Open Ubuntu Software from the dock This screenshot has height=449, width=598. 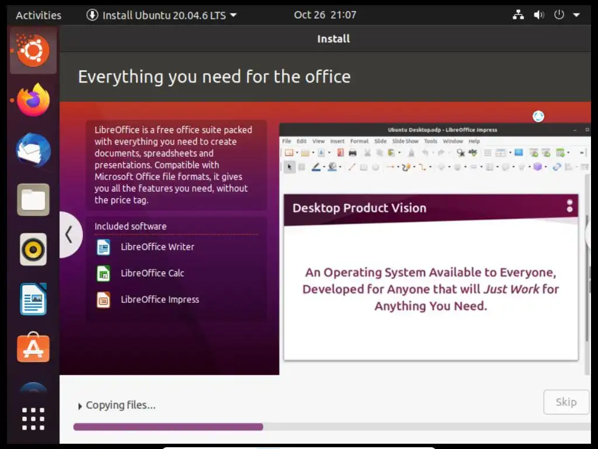(x=33, y=347)
